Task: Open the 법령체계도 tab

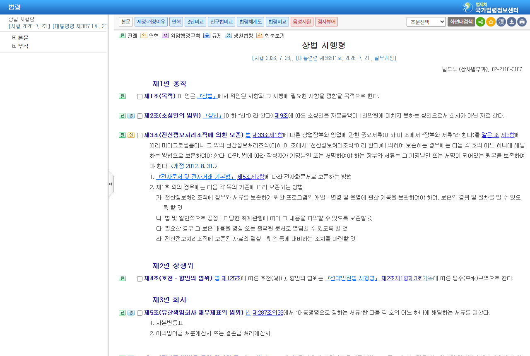Action: click(251, 22)
